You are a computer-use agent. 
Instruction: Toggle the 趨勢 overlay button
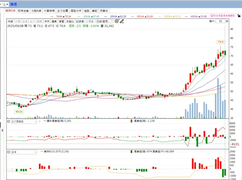tap(54, 21)
